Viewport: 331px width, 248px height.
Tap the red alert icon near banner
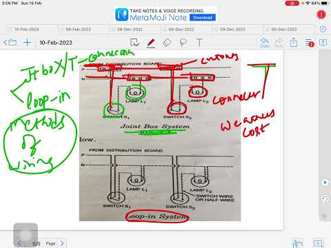pos(321,14)
